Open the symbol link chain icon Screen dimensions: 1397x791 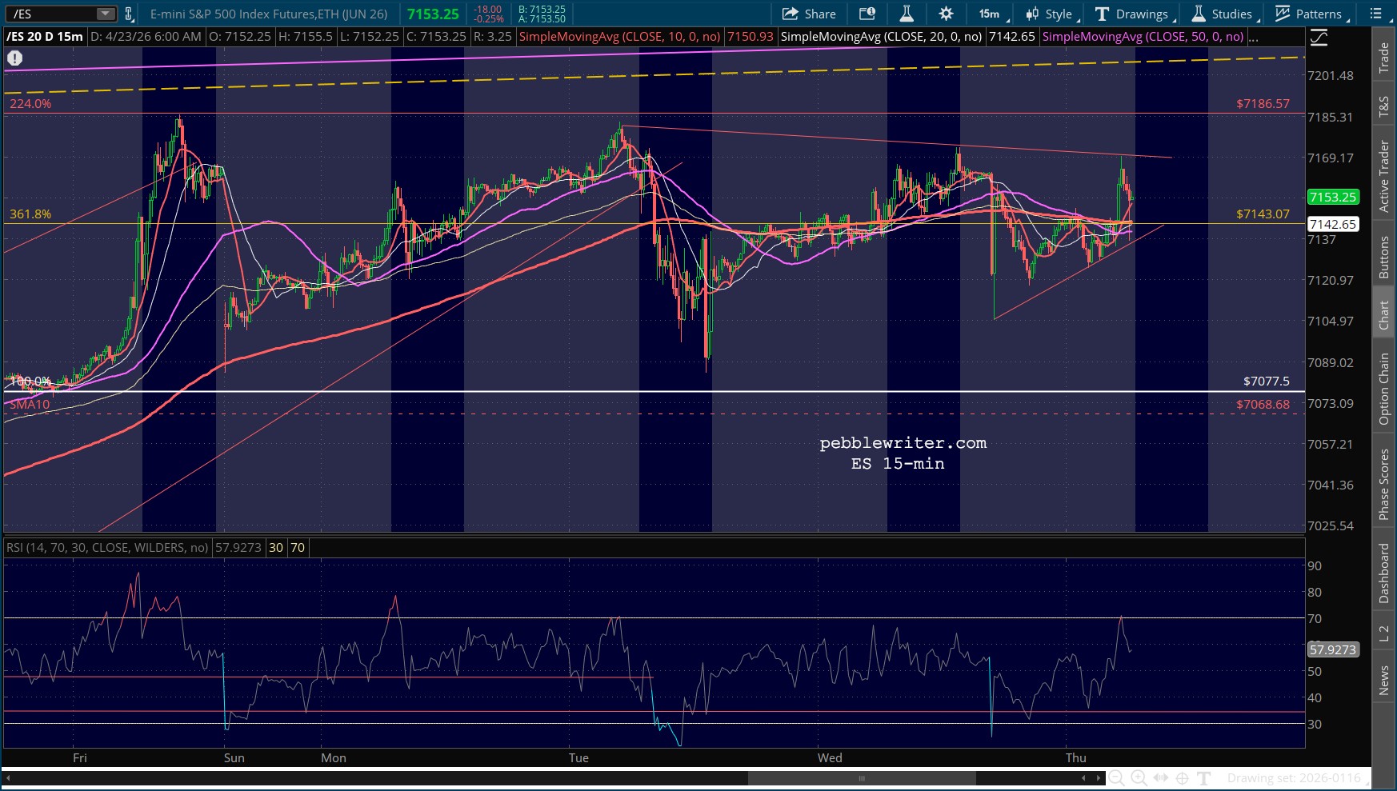(x=128, y=14)
